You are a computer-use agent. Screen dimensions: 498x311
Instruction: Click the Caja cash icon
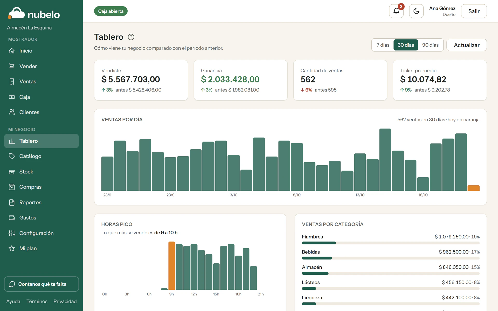tap(12, 97)
